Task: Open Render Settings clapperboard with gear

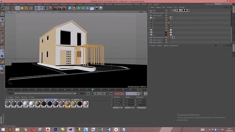Action: click(65, 8)
